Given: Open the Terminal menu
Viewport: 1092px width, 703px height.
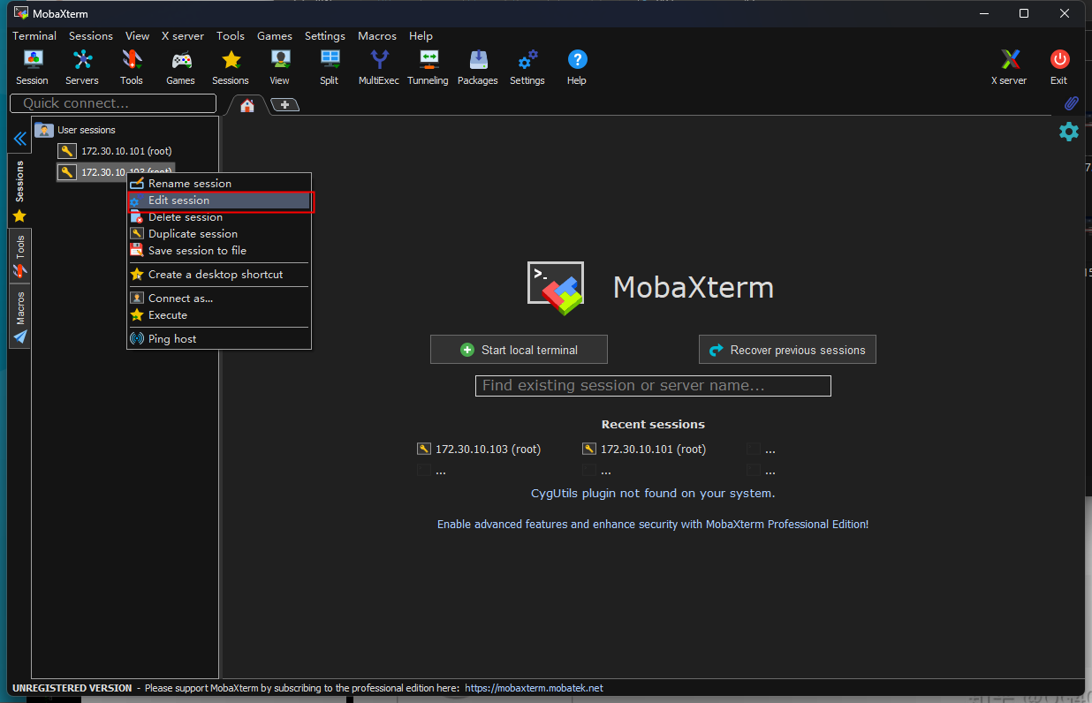Looking at the screenshot, I should (34, 36).
